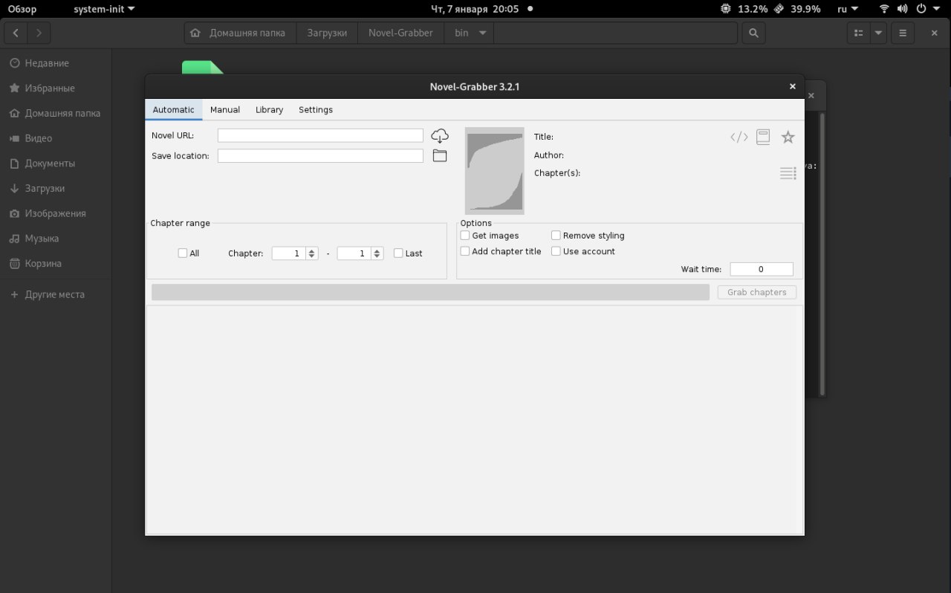Screen dimensions: 951x593
Task: Click file manager search magnifier icon
Action: coord(753,33)
